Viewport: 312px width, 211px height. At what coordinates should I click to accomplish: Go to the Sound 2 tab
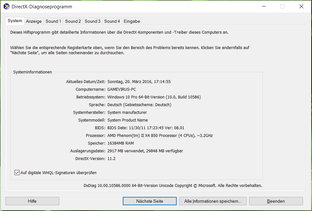coord(73,21)
